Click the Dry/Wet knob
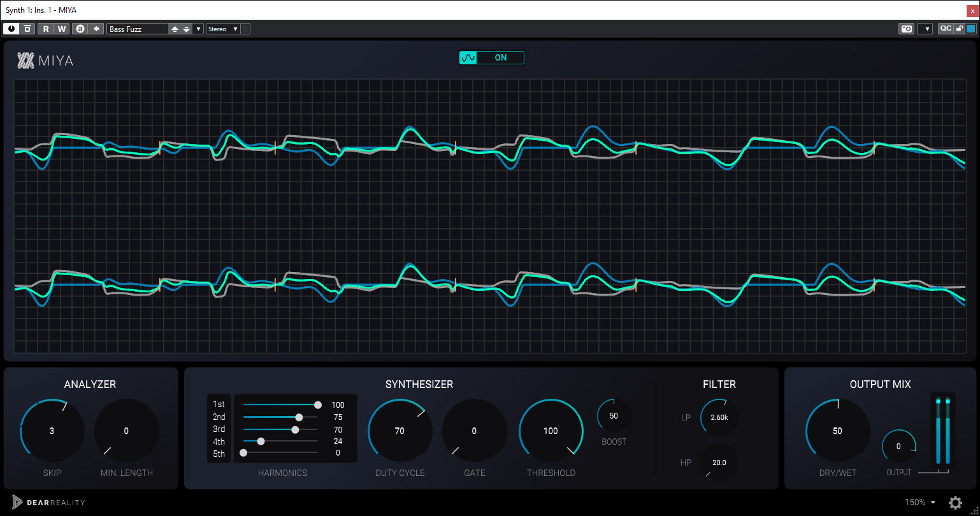Image resolution: width=980 pixels, height=516 pixels. click(x=837, y=431)
